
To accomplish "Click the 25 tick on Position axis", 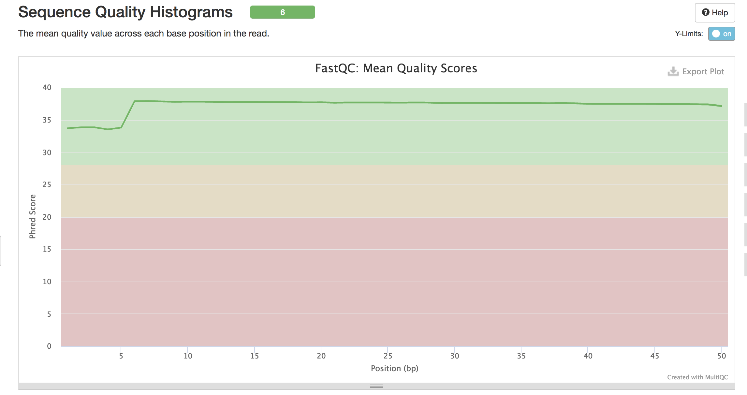I will (388, 356).
